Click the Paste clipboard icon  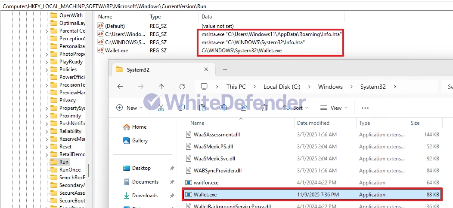click(202, 108)
